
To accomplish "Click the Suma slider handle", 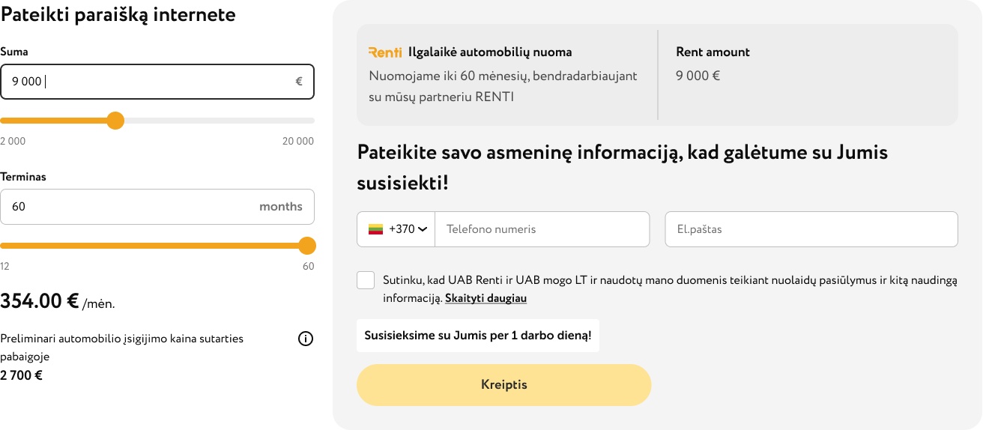I will click(x=115, y=121).
